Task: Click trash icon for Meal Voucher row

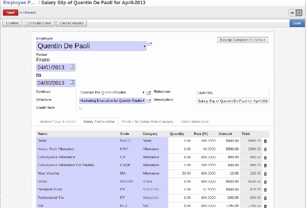Action: tap(265, 173)
